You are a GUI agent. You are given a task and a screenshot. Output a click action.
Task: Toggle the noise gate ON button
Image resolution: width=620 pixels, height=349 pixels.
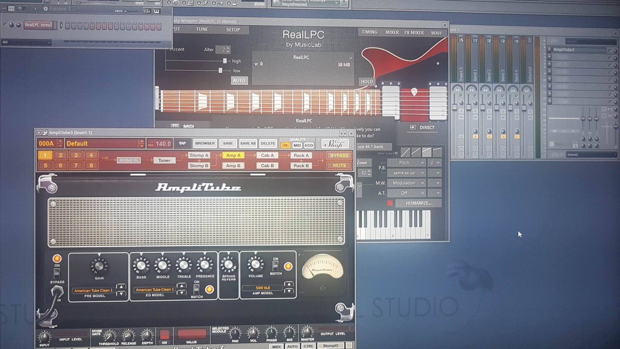(x=164, y=334)
